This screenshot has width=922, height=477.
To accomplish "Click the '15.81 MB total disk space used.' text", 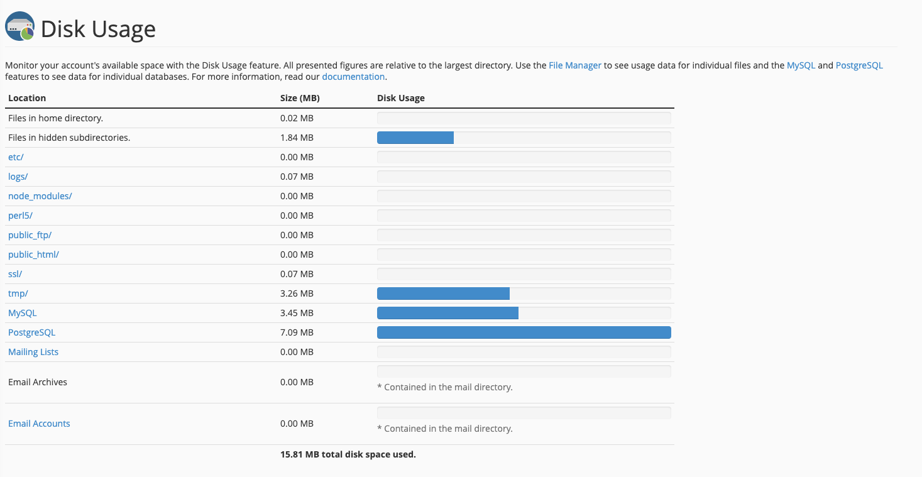I will coord(348,454).
